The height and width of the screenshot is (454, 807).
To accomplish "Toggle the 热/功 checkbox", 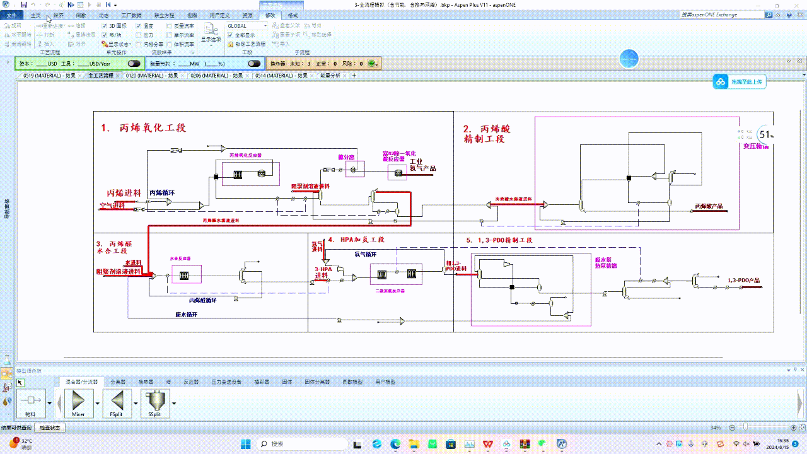I will click(x=105, y=35).
